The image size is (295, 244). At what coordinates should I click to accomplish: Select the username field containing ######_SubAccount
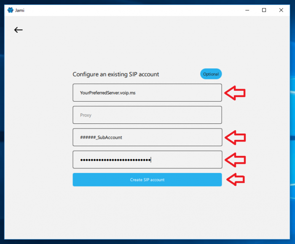(x=147, y=137)
